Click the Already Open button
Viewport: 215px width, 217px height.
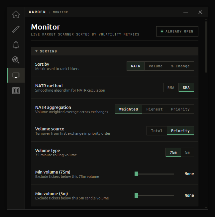[x=177, y=32]
